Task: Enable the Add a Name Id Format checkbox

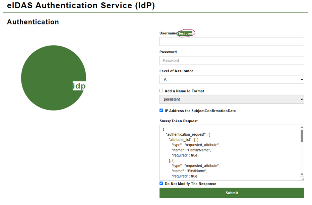Action: 161,91
